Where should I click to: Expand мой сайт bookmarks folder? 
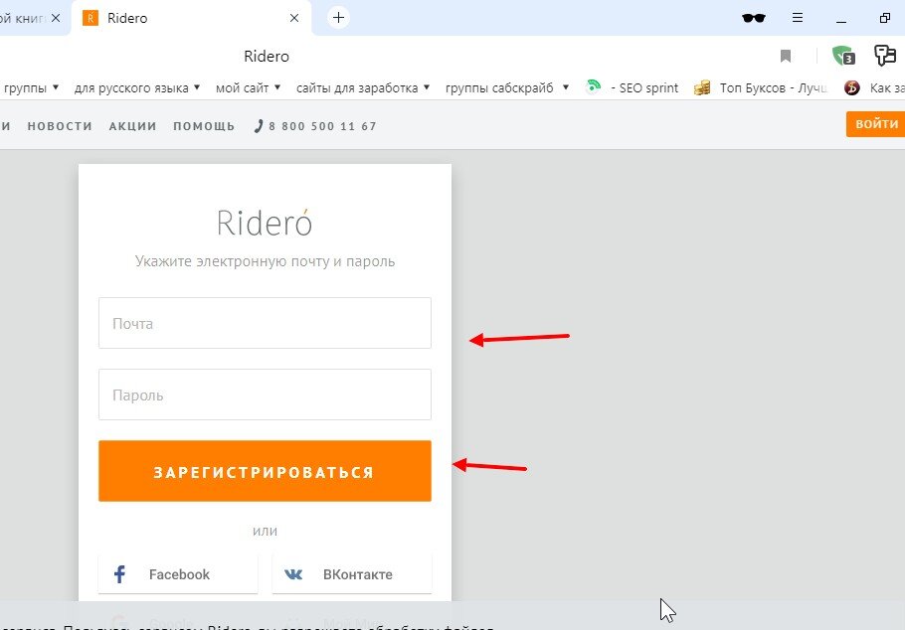(248, 87)
